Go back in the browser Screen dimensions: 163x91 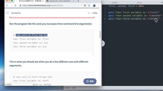7,6
